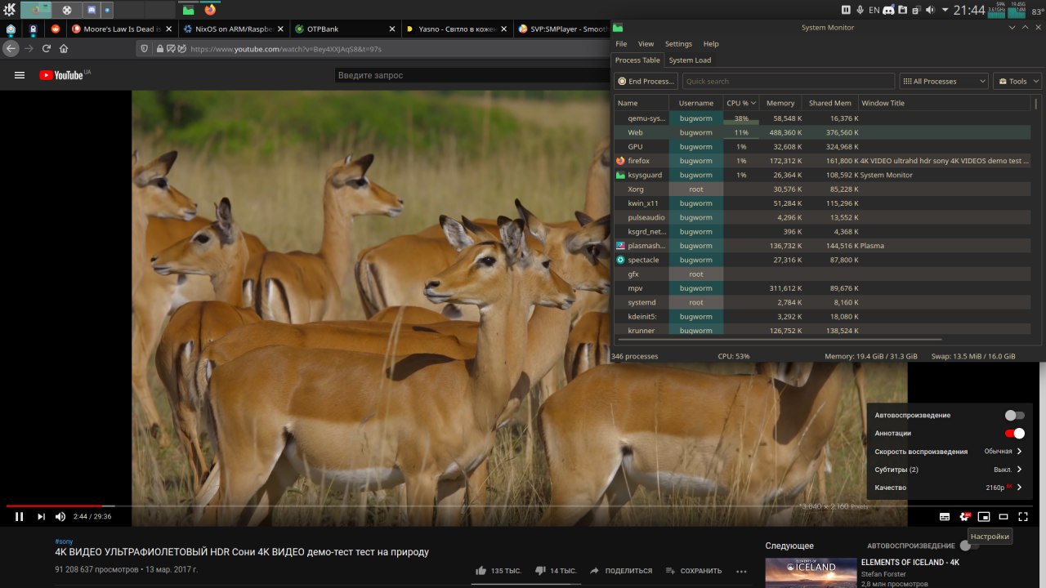This screenshot has height=588, width=1046.
Task: Switch keyboard layout via EN indicator
Action: 874,11
